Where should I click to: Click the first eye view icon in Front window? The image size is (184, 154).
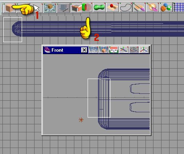[94, 50]
